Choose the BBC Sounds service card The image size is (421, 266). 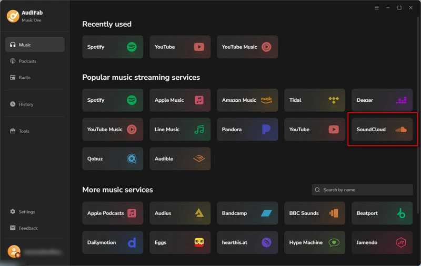[x=315, y=214]
